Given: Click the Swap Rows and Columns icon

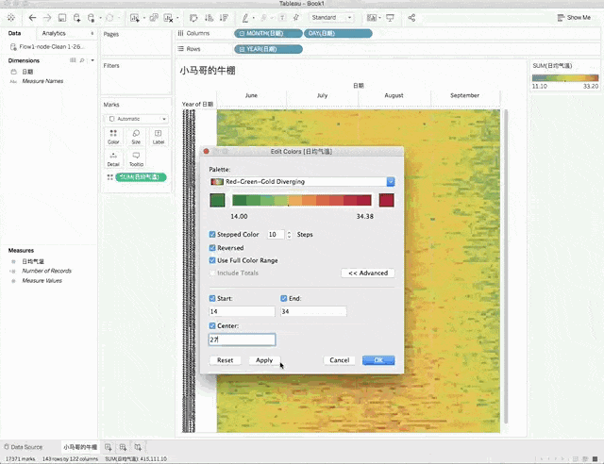Looking at the screenshot, I should [193, 18].
